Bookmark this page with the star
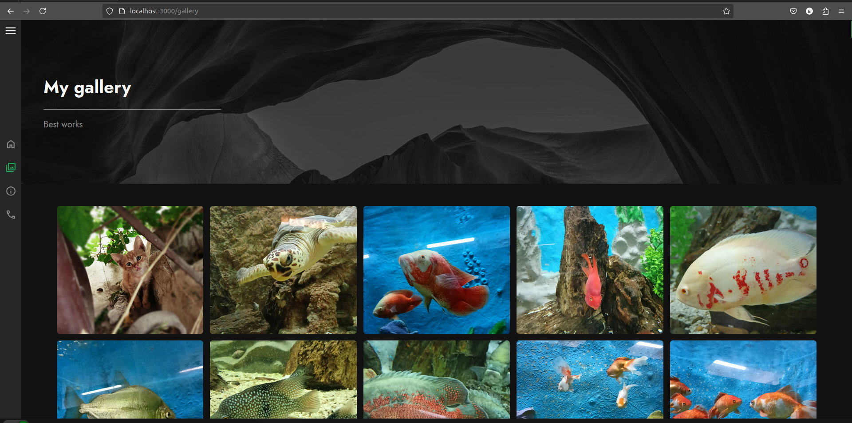852x423 pixels. [726, 11]
